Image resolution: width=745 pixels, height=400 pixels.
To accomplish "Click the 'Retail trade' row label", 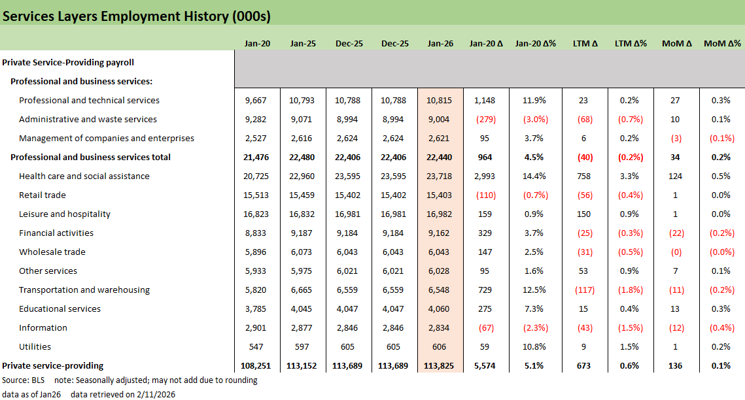I will click(43, 195).
